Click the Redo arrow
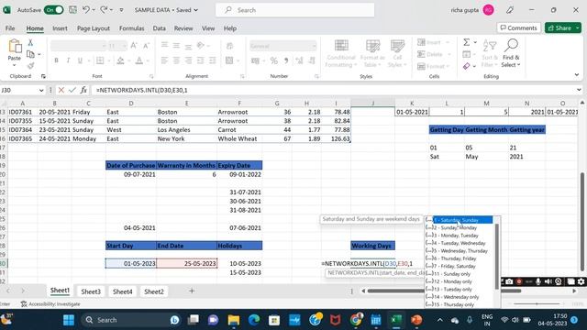The width and height of the screenshot is (587, 330). click(104, 10)
